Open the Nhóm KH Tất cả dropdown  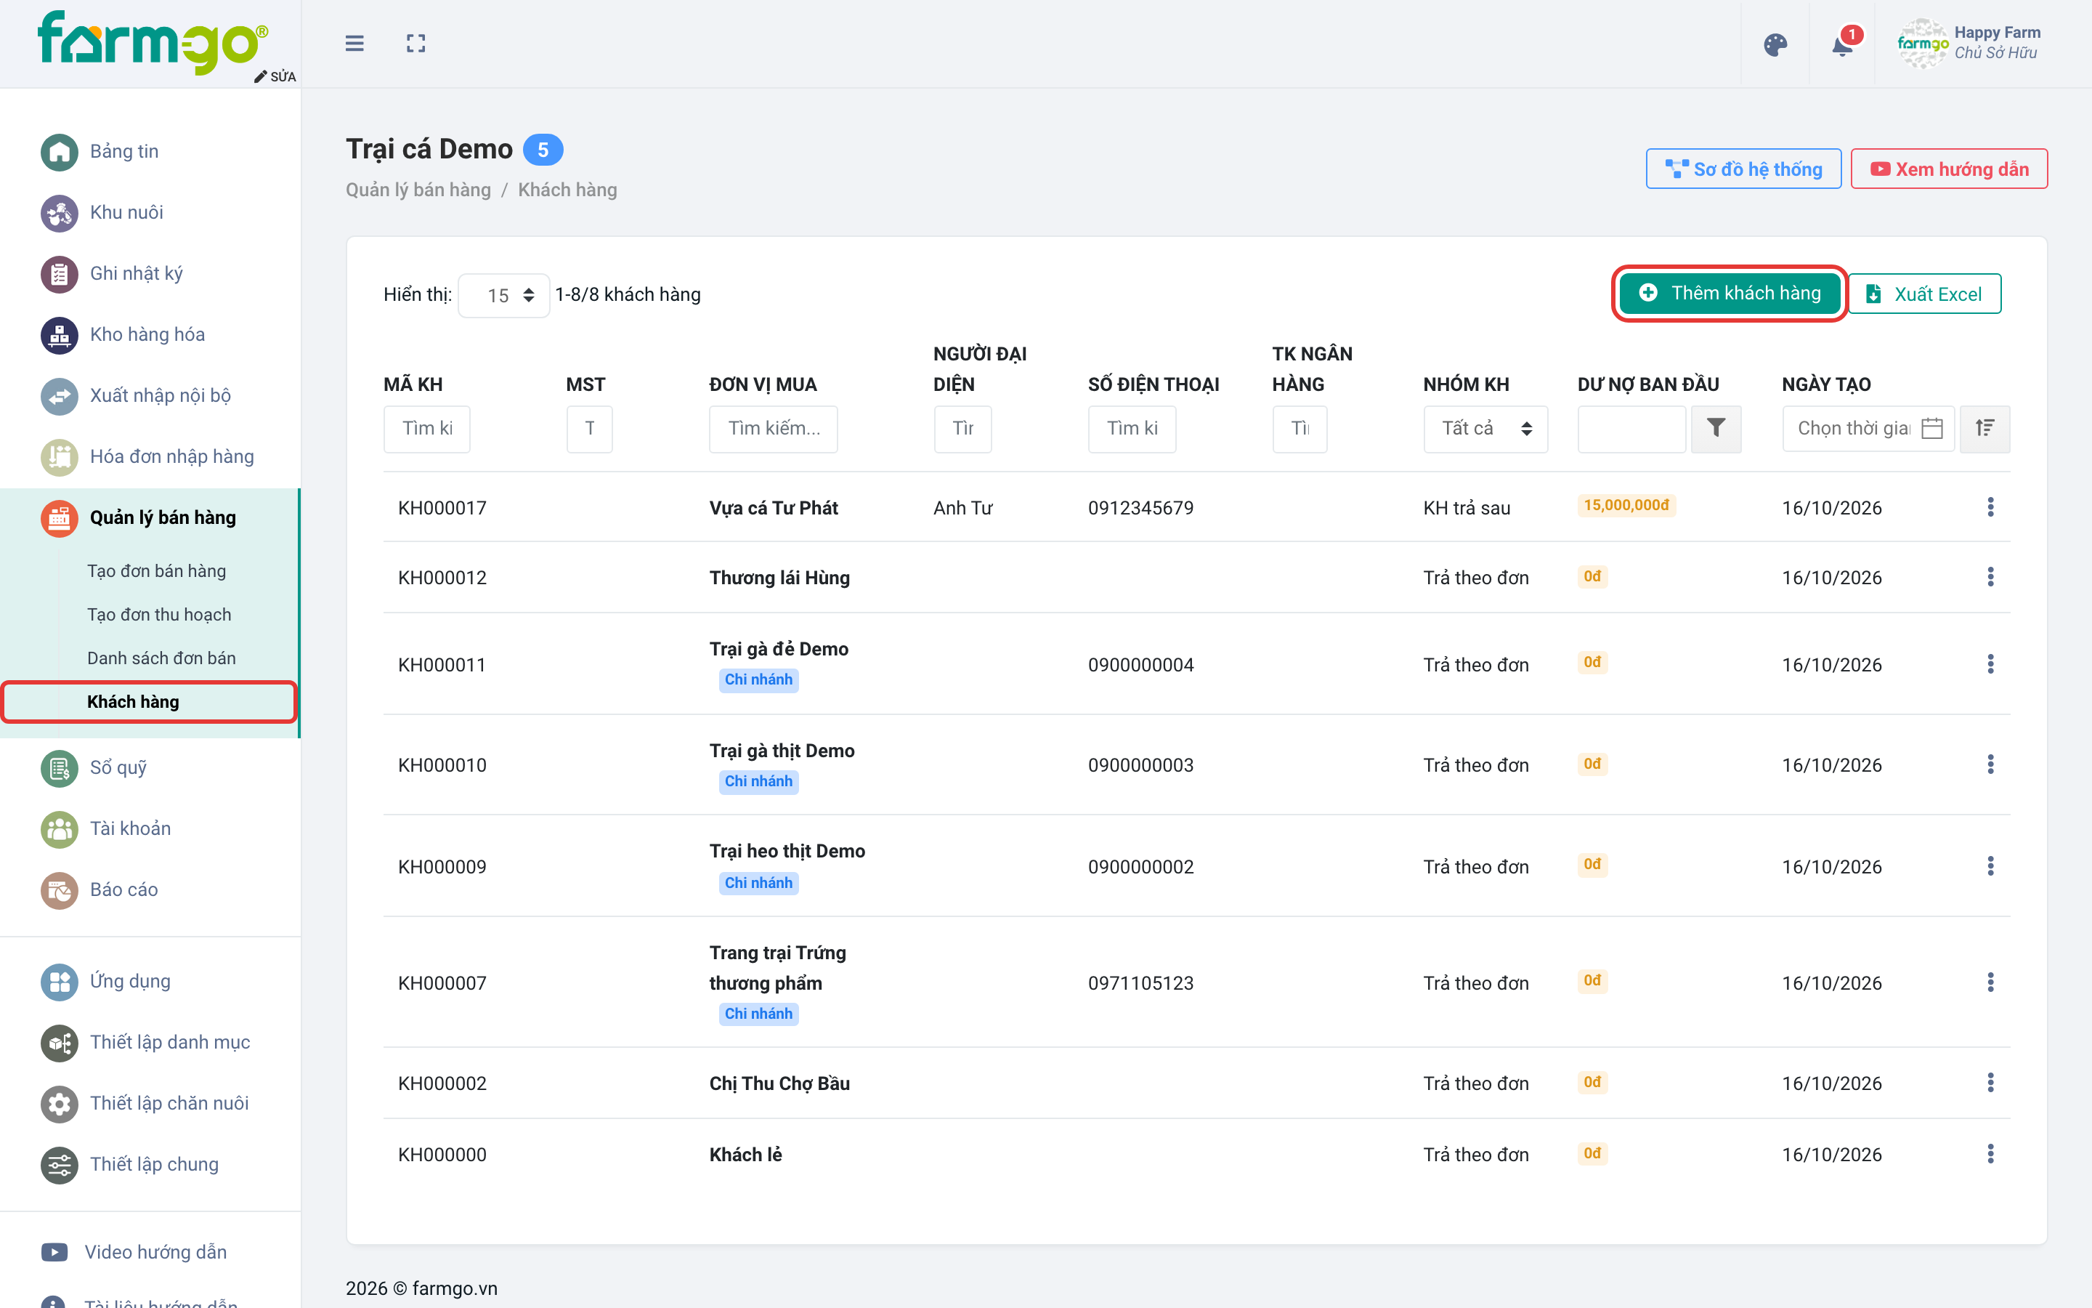click(1485, 428)
